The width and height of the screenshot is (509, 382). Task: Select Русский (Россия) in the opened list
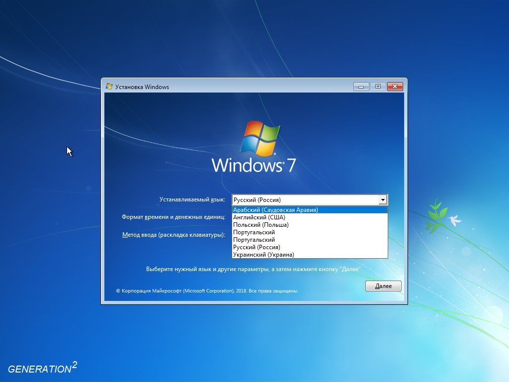coord(310,247)
